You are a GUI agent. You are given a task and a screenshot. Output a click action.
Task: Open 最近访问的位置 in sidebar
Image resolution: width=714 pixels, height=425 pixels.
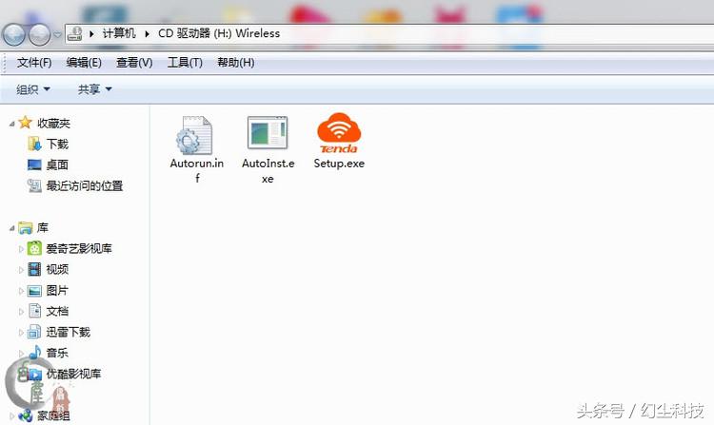pos(84,185)
